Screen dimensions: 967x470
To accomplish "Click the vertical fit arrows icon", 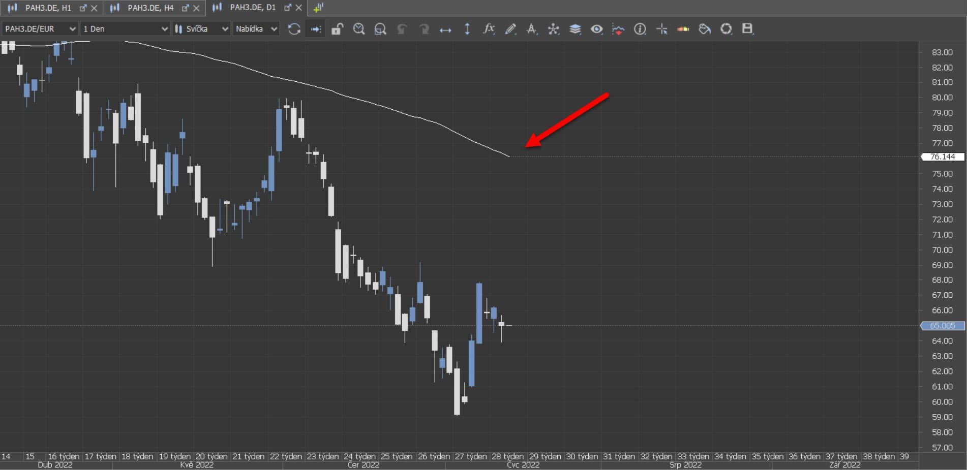I will 467,29.
